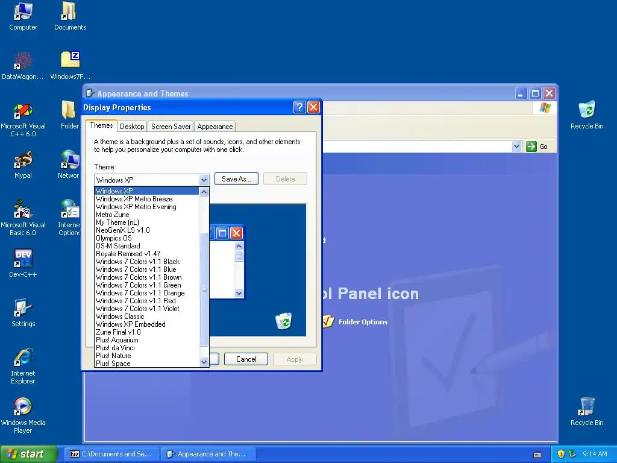Open the Documents desktop folder
617x463 pixels.
tap(70, 16)
